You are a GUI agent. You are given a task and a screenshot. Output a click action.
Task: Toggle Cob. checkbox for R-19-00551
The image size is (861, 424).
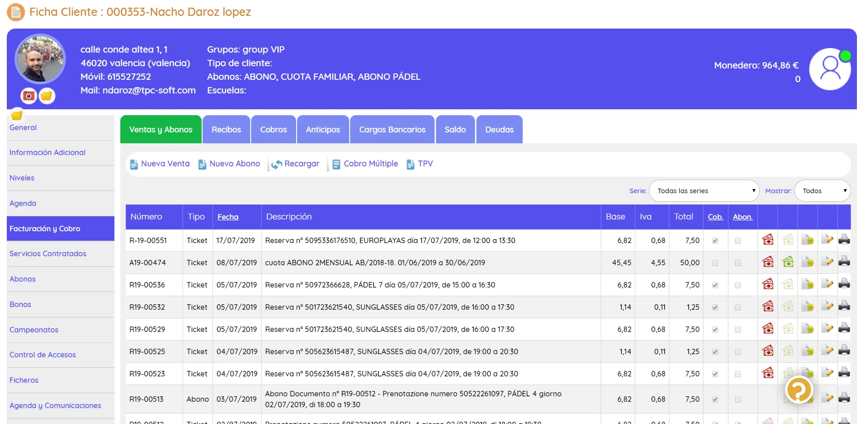click(715, 241)
